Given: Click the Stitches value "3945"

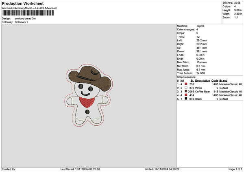Looking at the screenshot, I should (x=237, y=3).
